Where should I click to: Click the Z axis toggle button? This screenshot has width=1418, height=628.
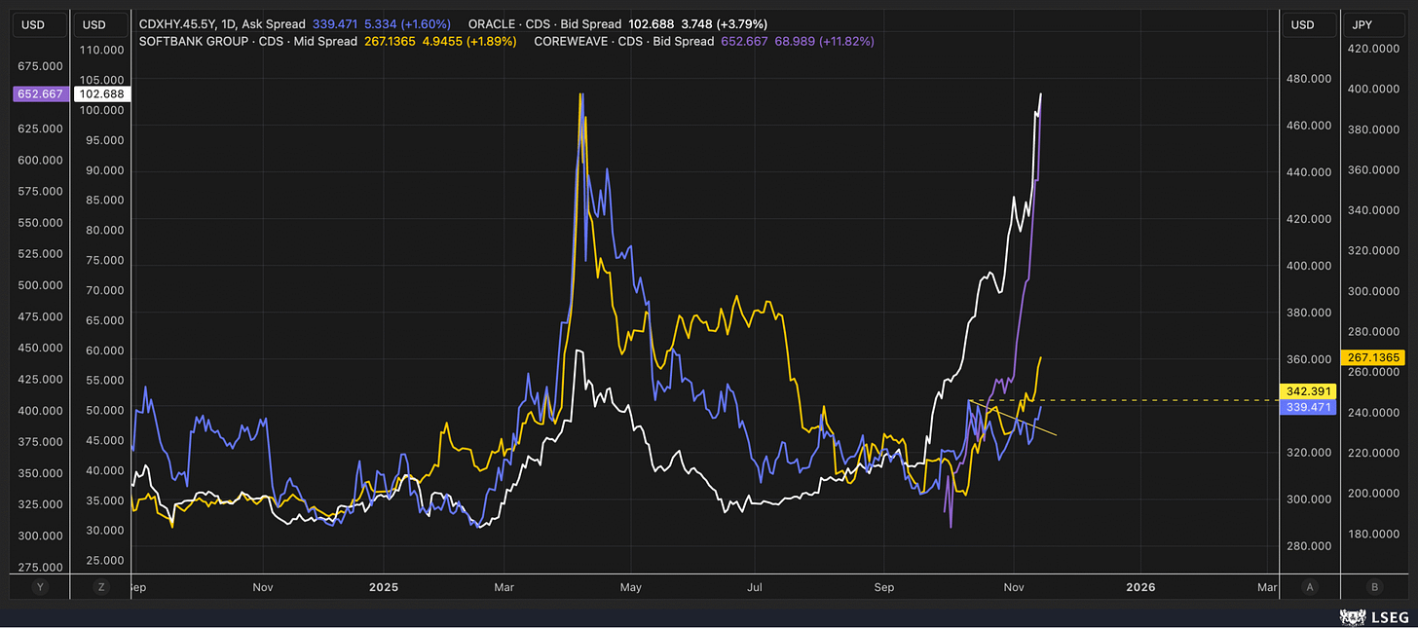tap(100, 587)
